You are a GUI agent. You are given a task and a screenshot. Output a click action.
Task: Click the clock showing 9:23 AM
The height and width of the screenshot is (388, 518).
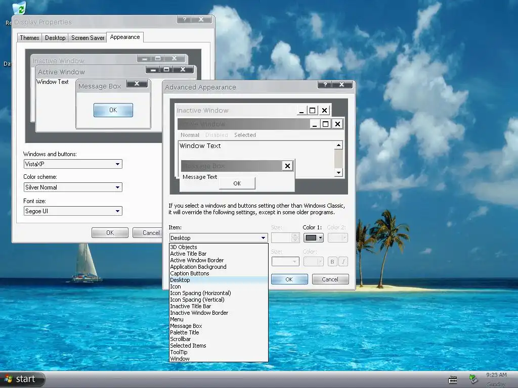(496, 375)
